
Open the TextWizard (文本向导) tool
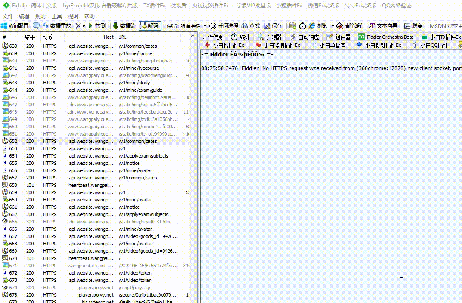pos(383,26)
